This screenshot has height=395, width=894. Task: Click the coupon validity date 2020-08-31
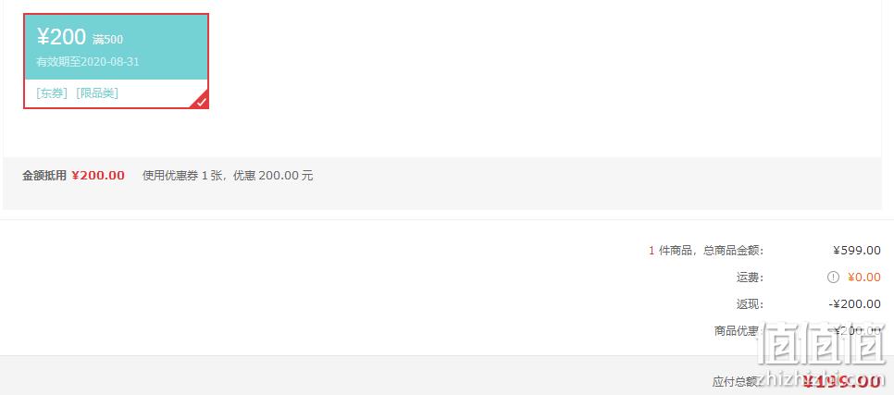[110, 62]
